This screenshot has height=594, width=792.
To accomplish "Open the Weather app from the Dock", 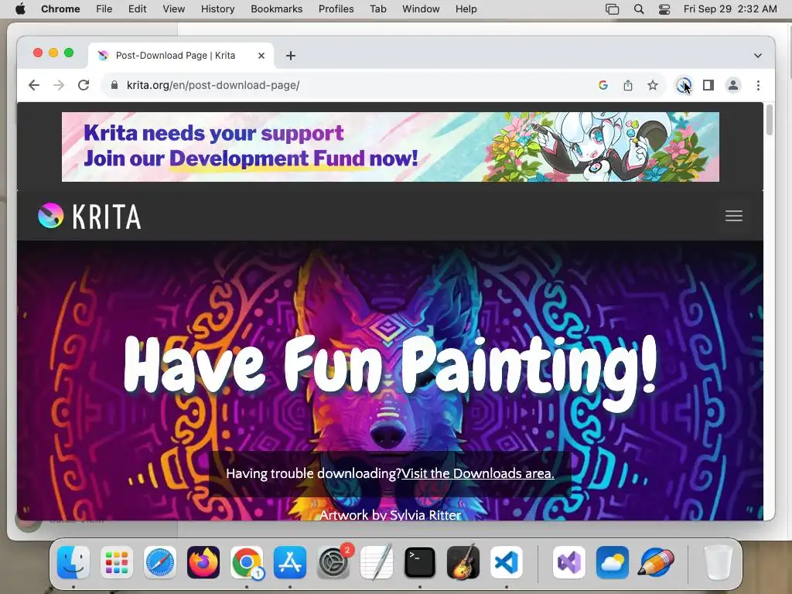I will click(613, 562).
